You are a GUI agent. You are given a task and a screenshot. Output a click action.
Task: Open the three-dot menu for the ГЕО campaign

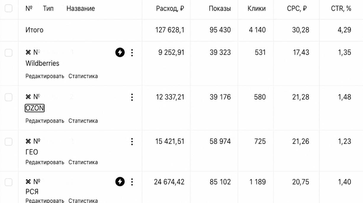coord(132,142)
